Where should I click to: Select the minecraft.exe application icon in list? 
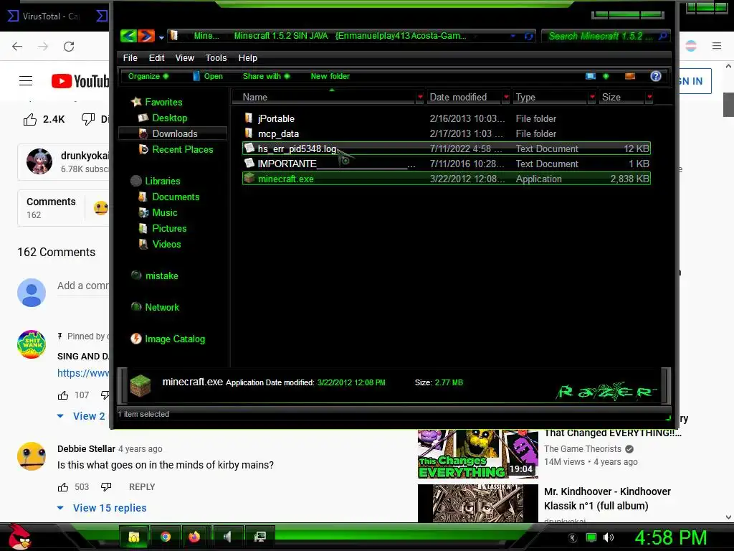[x=249, y=179]
